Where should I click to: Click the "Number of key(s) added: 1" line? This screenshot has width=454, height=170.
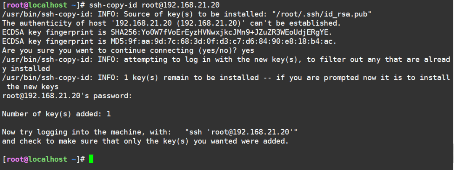56,114
